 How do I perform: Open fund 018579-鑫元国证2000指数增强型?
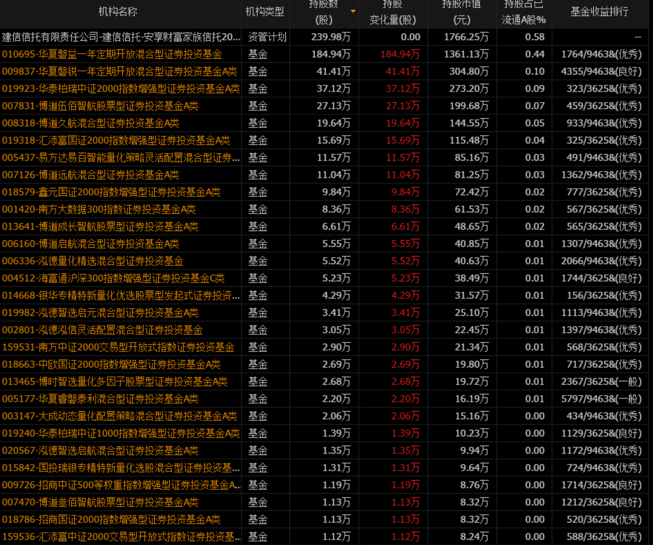[x=111, y=192]
